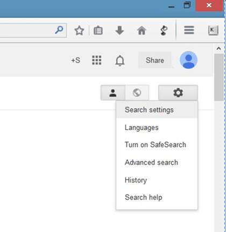Click the K extension icon
The image size is (226, 232).
[213, 30]
